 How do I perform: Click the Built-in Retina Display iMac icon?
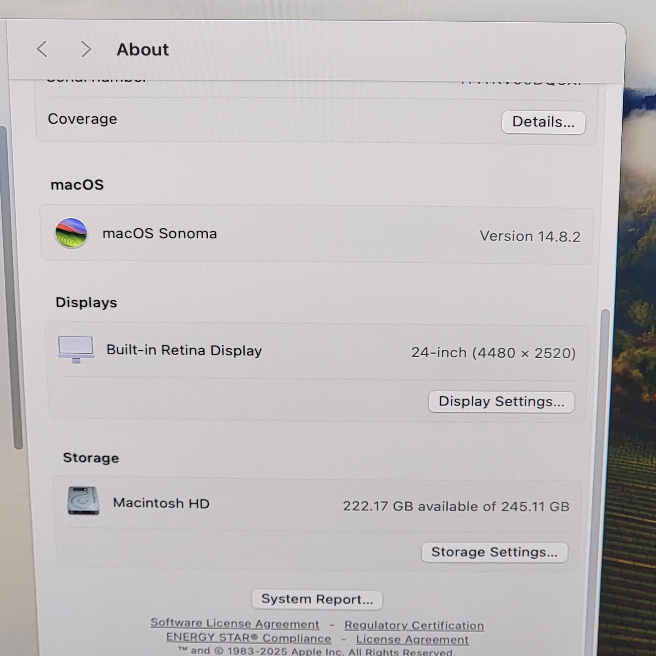pos(76,349)
